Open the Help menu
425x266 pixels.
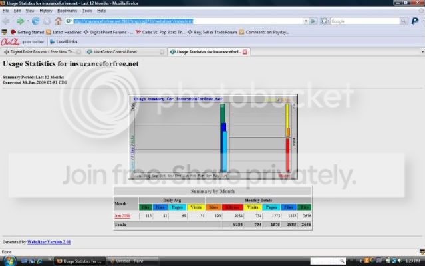coord(101,11)
